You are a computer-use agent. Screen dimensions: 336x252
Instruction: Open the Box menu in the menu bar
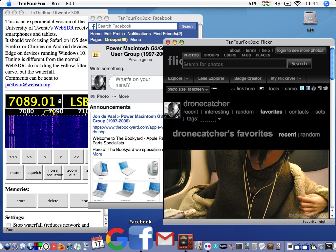click(x=56, y=4)
